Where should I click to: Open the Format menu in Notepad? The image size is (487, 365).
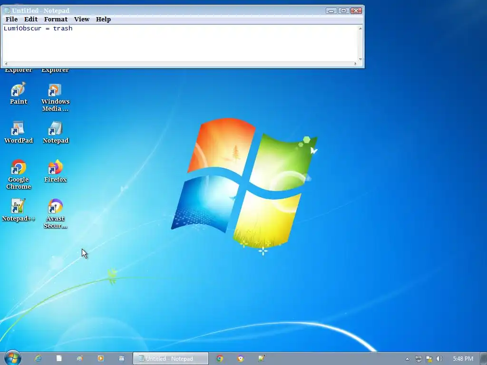click(x=56, y=19)
